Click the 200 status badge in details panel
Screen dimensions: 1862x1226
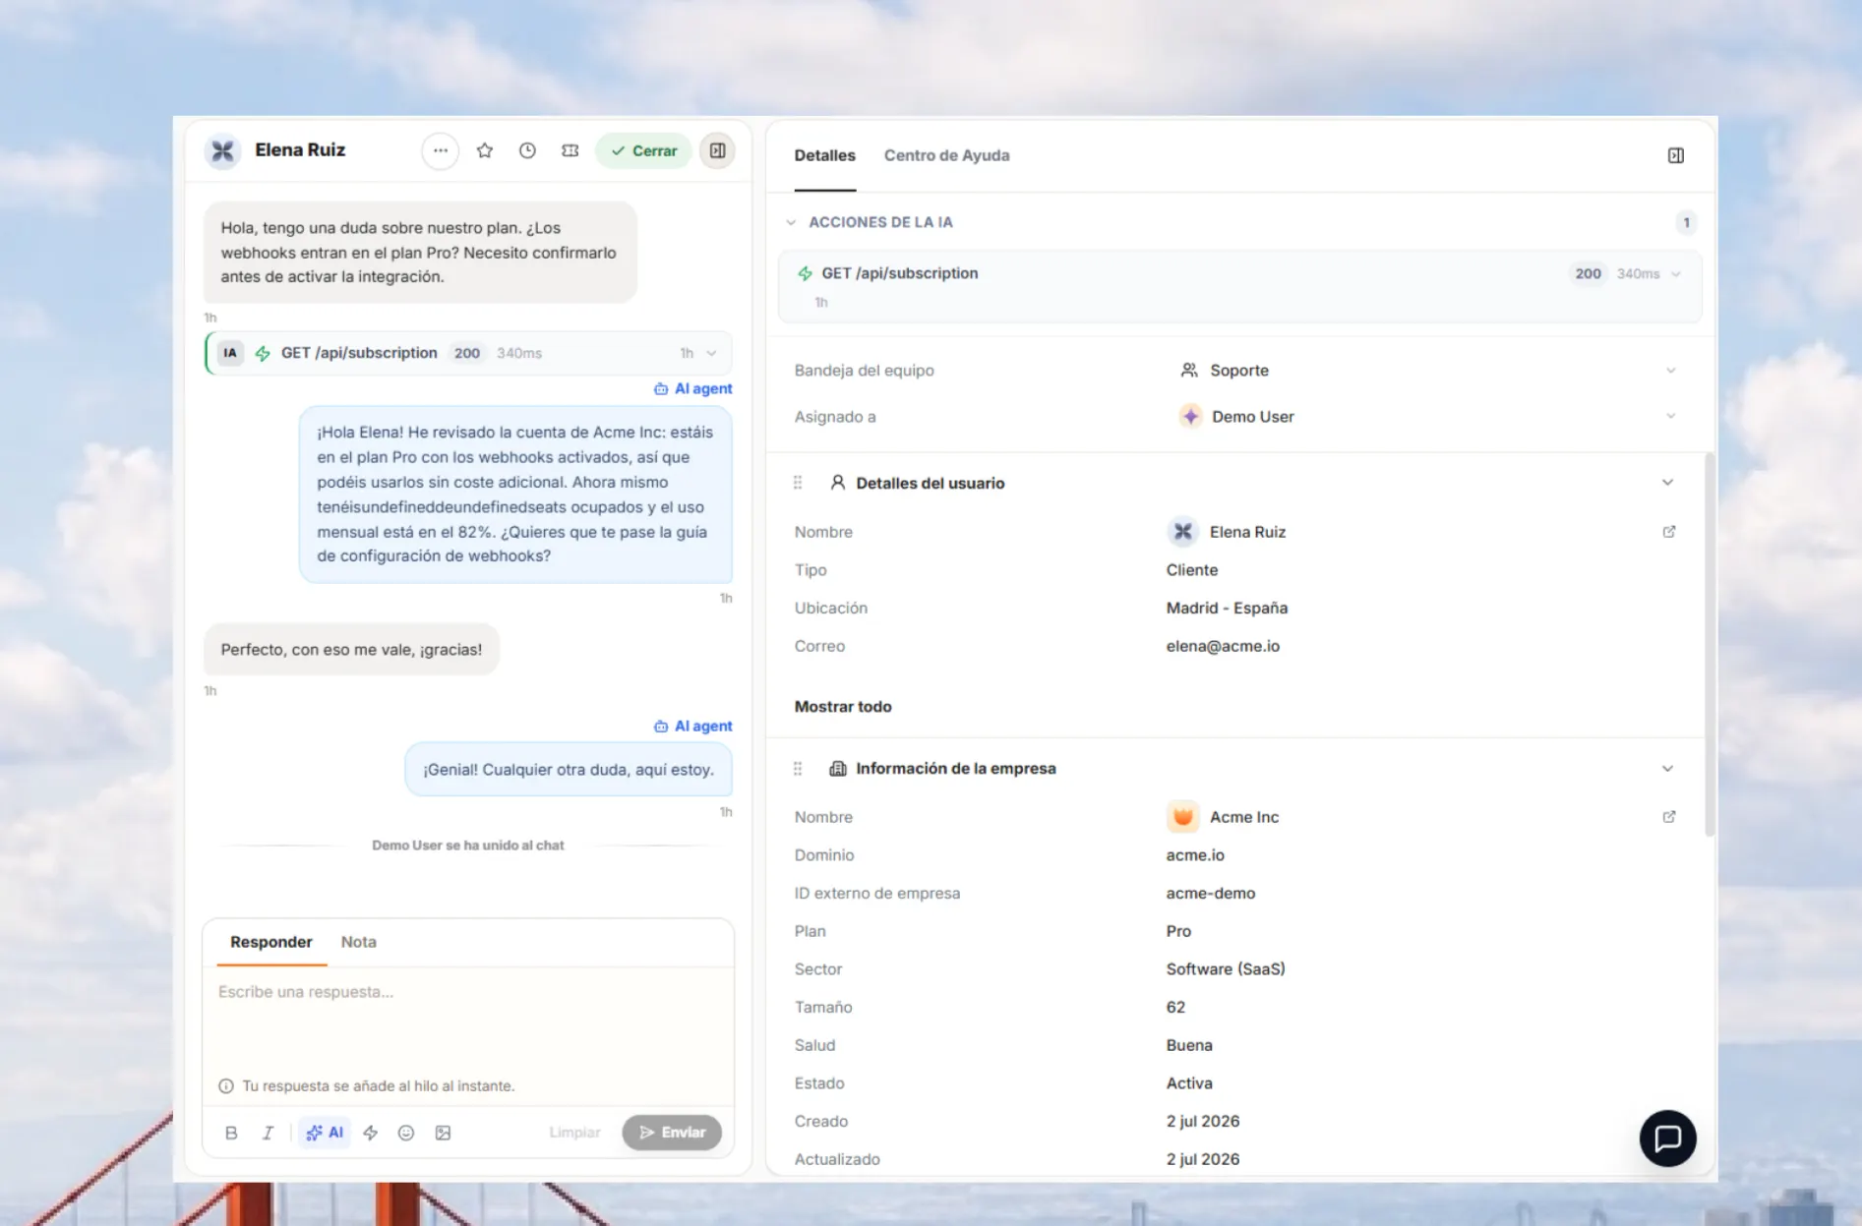tap(1588, 274)
